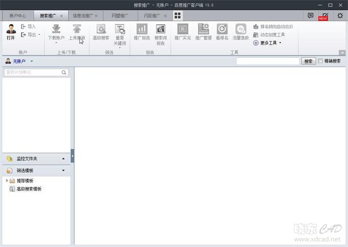Open the 导出 dropdown arrow
348x247 pixels.
pyautogui.click(x=39, y=35)
